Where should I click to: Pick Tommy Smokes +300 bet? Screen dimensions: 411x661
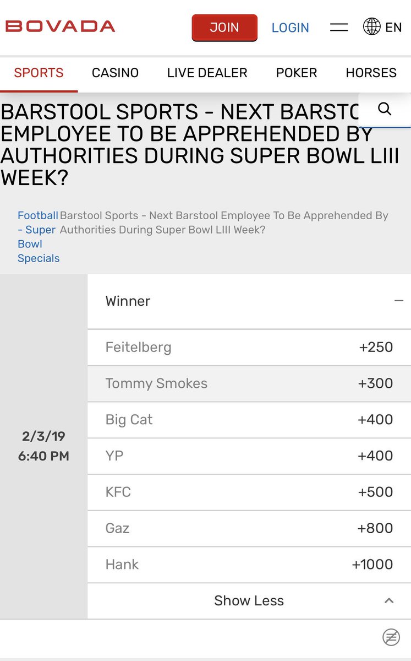point(249,384)
